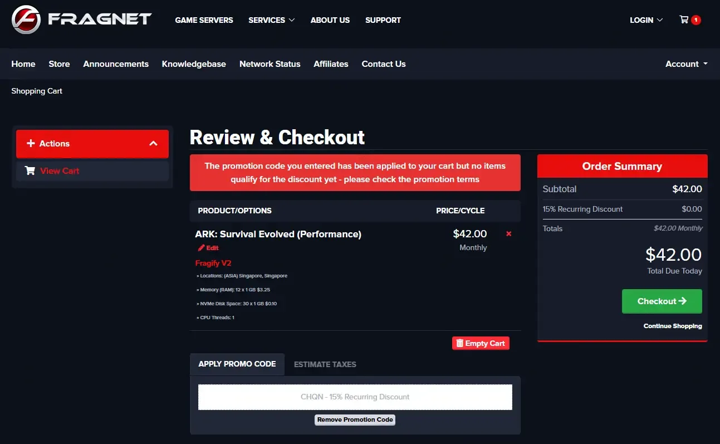Navigate to Home

click(x=23, y=64)
